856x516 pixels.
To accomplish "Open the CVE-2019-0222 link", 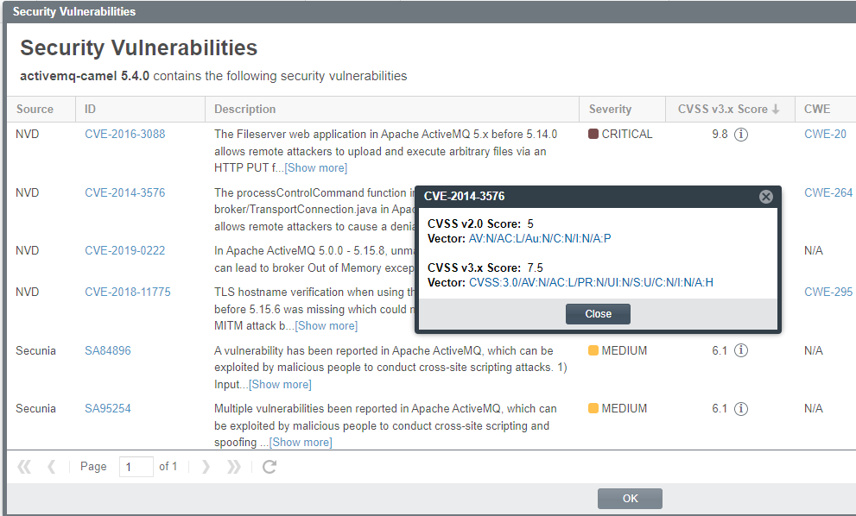I will point(124,251).
